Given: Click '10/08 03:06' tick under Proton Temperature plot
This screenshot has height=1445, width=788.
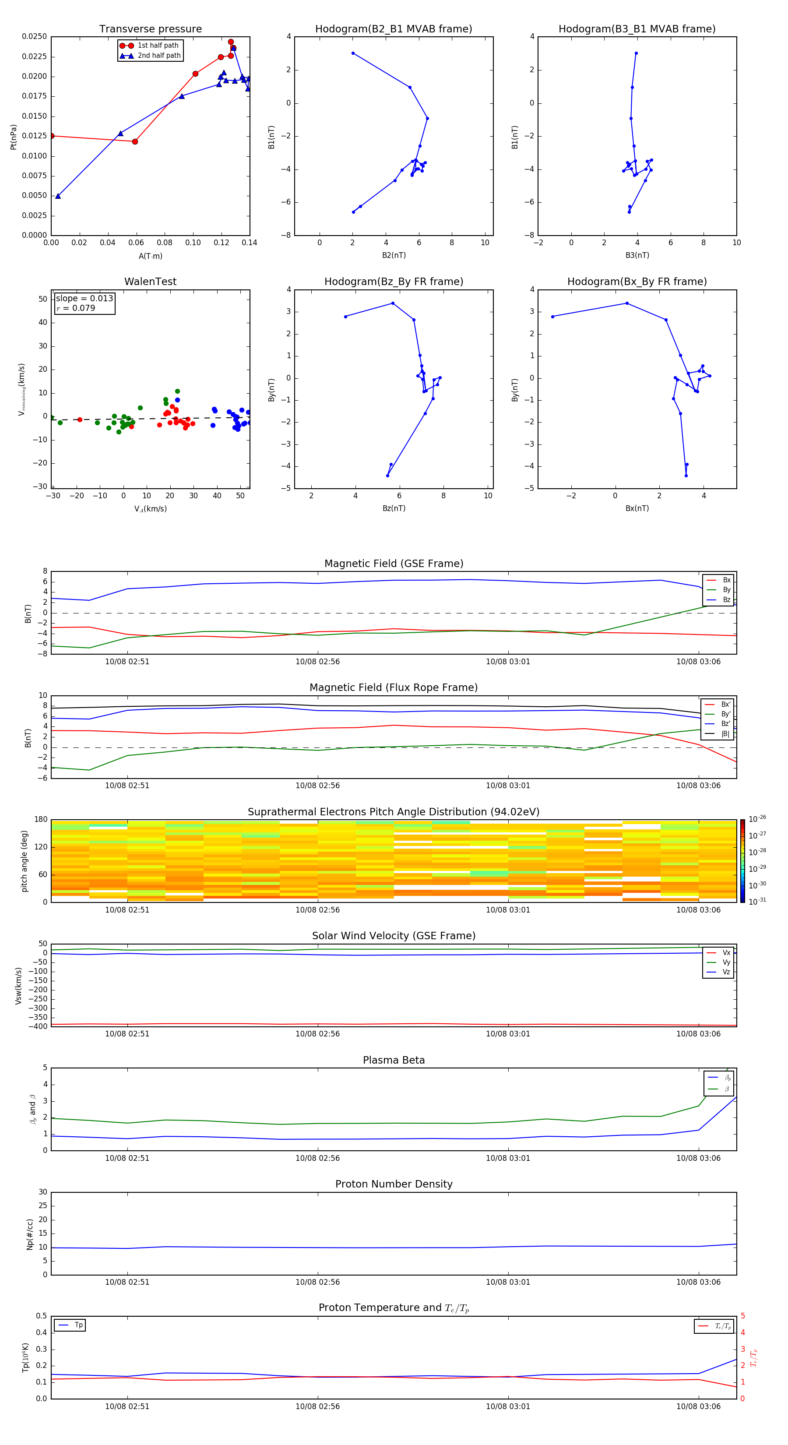Looking at the screenshot, I should 698,1406.
